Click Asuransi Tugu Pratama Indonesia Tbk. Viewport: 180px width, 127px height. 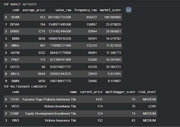click(x=50, y=99)
